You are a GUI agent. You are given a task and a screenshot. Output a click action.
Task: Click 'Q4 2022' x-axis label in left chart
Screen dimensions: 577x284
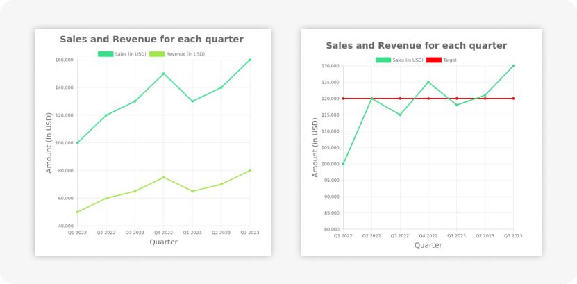click(163, 233)
